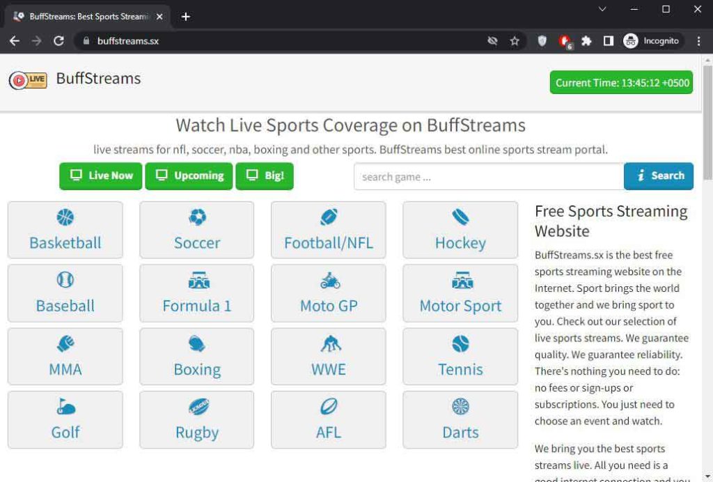Screen dimensions: 713x482
Task: Toggle third-party cookie blocking eye icon
Action: pyautogui.click(x=492, y=41)
